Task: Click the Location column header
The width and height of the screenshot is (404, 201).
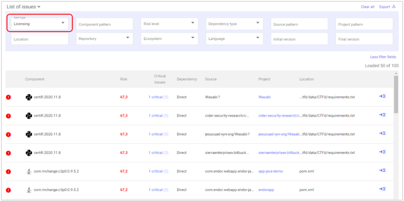Action: (307, 79)
